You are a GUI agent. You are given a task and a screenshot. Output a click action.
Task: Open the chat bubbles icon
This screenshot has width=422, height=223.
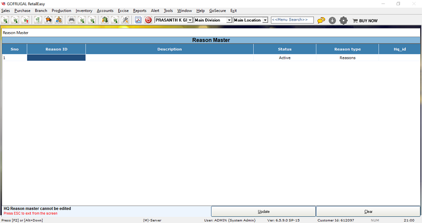321,20
